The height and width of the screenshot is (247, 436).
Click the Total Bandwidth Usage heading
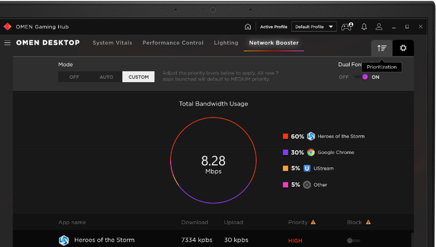tap(213, 104)
